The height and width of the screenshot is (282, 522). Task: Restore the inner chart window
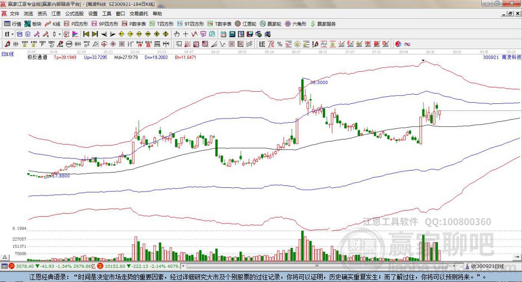[510, 14]
